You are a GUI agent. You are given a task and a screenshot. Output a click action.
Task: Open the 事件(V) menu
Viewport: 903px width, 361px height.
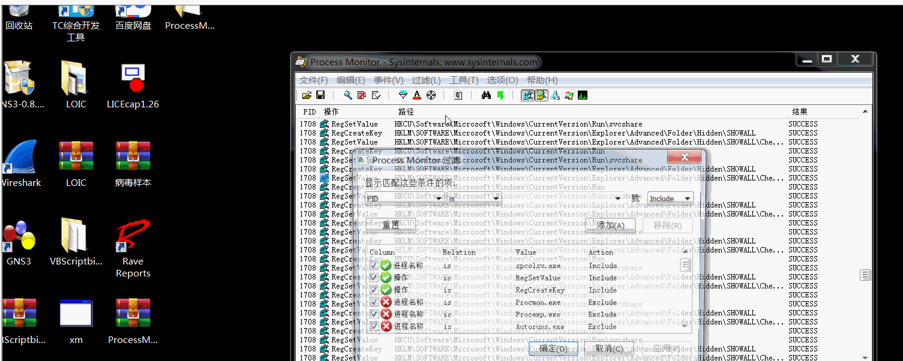389,80
